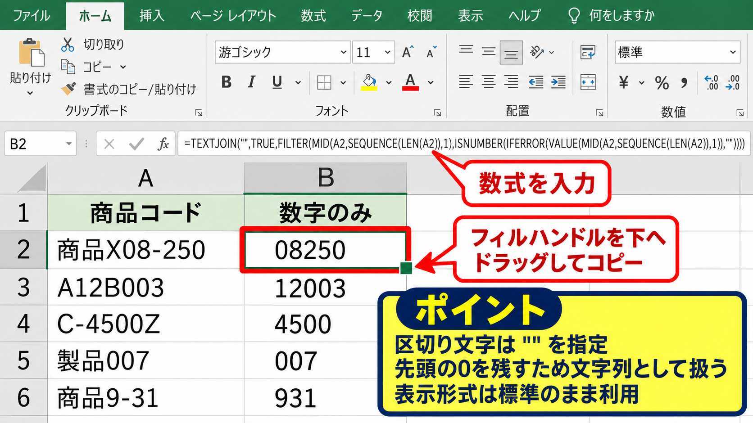
Task: Expand 数値 dialog launcher
Action: click(x=740, y=113)
